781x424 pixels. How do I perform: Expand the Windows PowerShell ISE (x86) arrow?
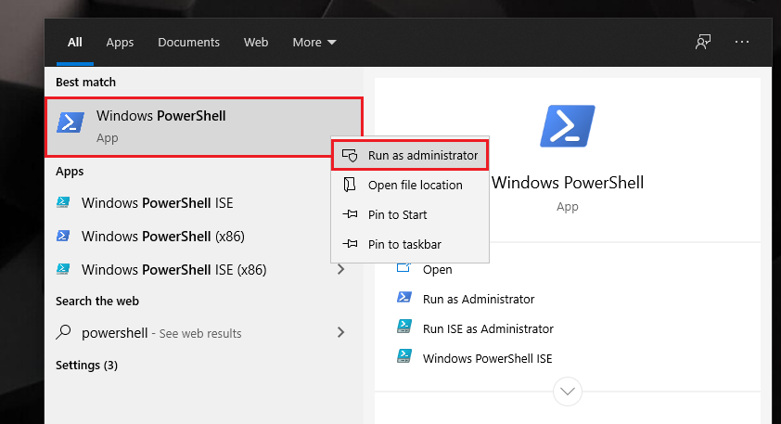pyautogui.click(x=341, y=269)
